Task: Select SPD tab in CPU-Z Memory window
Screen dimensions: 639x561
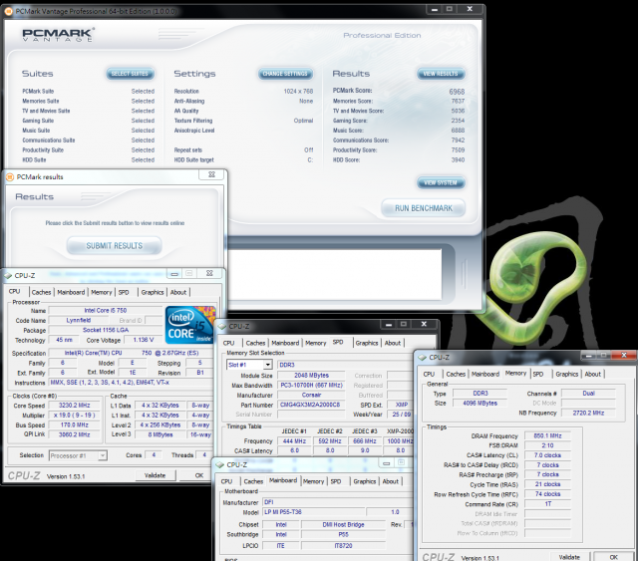Action: pos(538,374)
